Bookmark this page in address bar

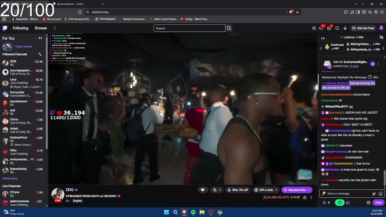[x=80, y=12]
